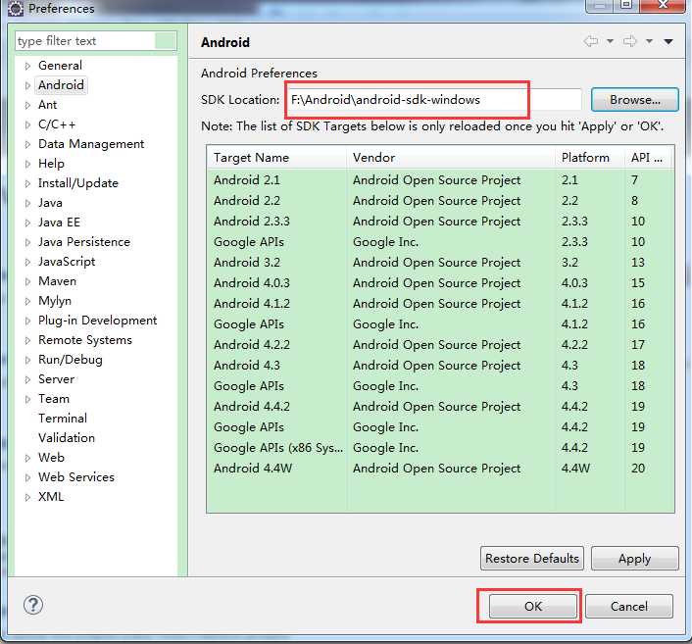
Task: Expand the Maven tree node arrow
Action: 27,281
